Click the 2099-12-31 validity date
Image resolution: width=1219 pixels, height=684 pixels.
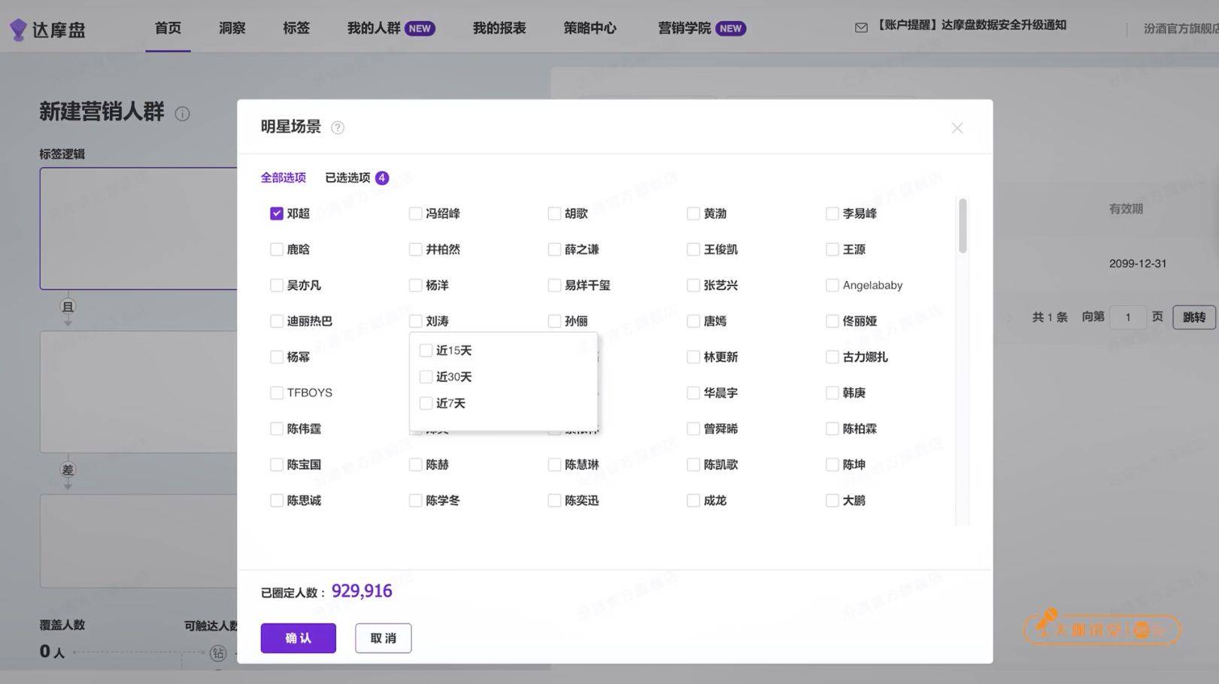(1138, 264)
